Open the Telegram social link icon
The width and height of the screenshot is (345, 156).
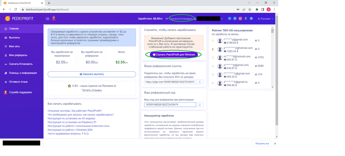click(229, 18)
